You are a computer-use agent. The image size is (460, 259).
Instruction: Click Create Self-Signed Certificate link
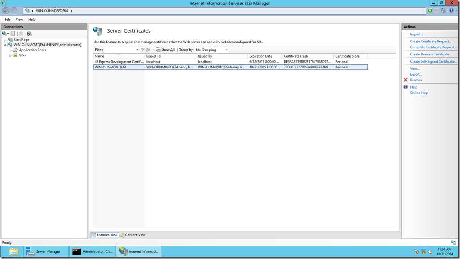pos(433,61)
